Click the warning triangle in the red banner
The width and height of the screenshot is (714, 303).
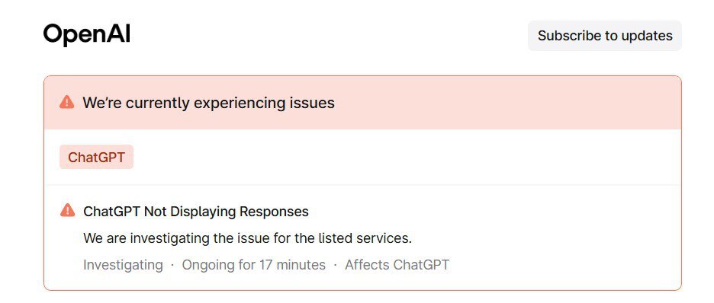point(67,102)
